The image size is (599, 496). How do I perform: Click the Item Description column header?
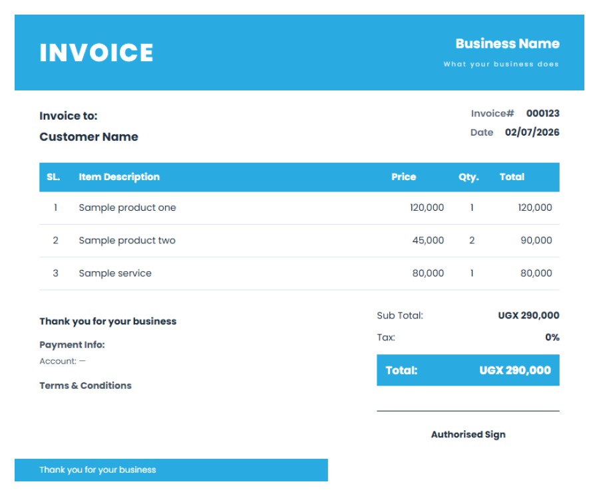(119, 177)
